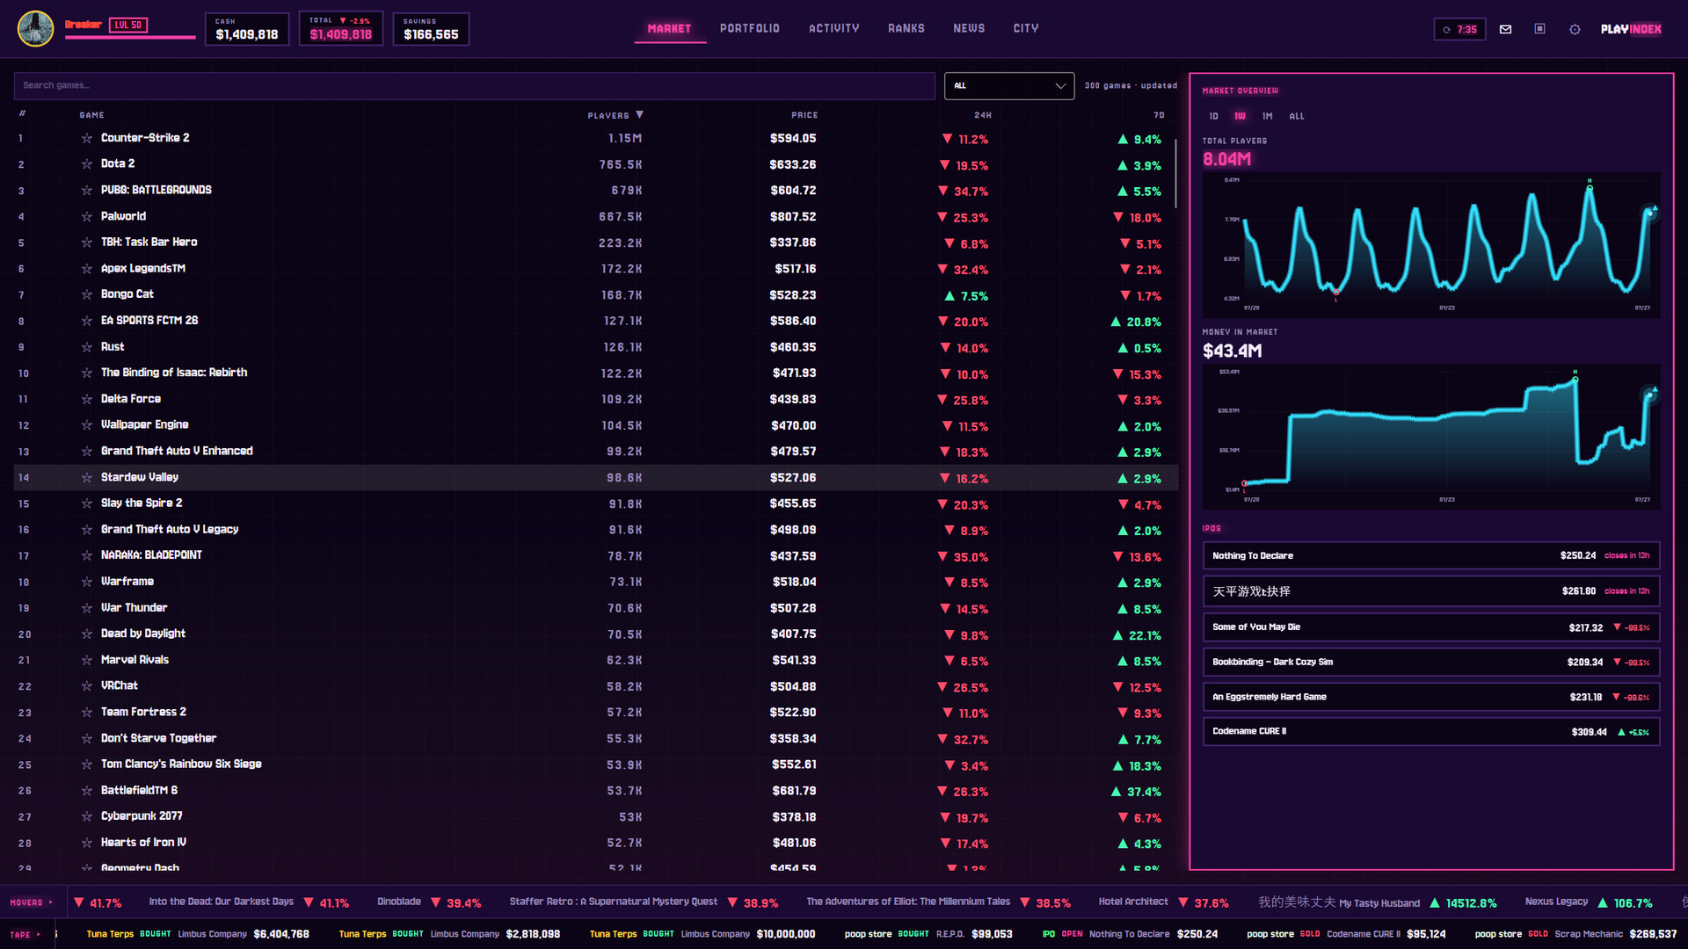Open Bookbinding – Dark Cozy Sim IPO
Viewport: 1688px width, 949px height.
(x=1431, y=663)
